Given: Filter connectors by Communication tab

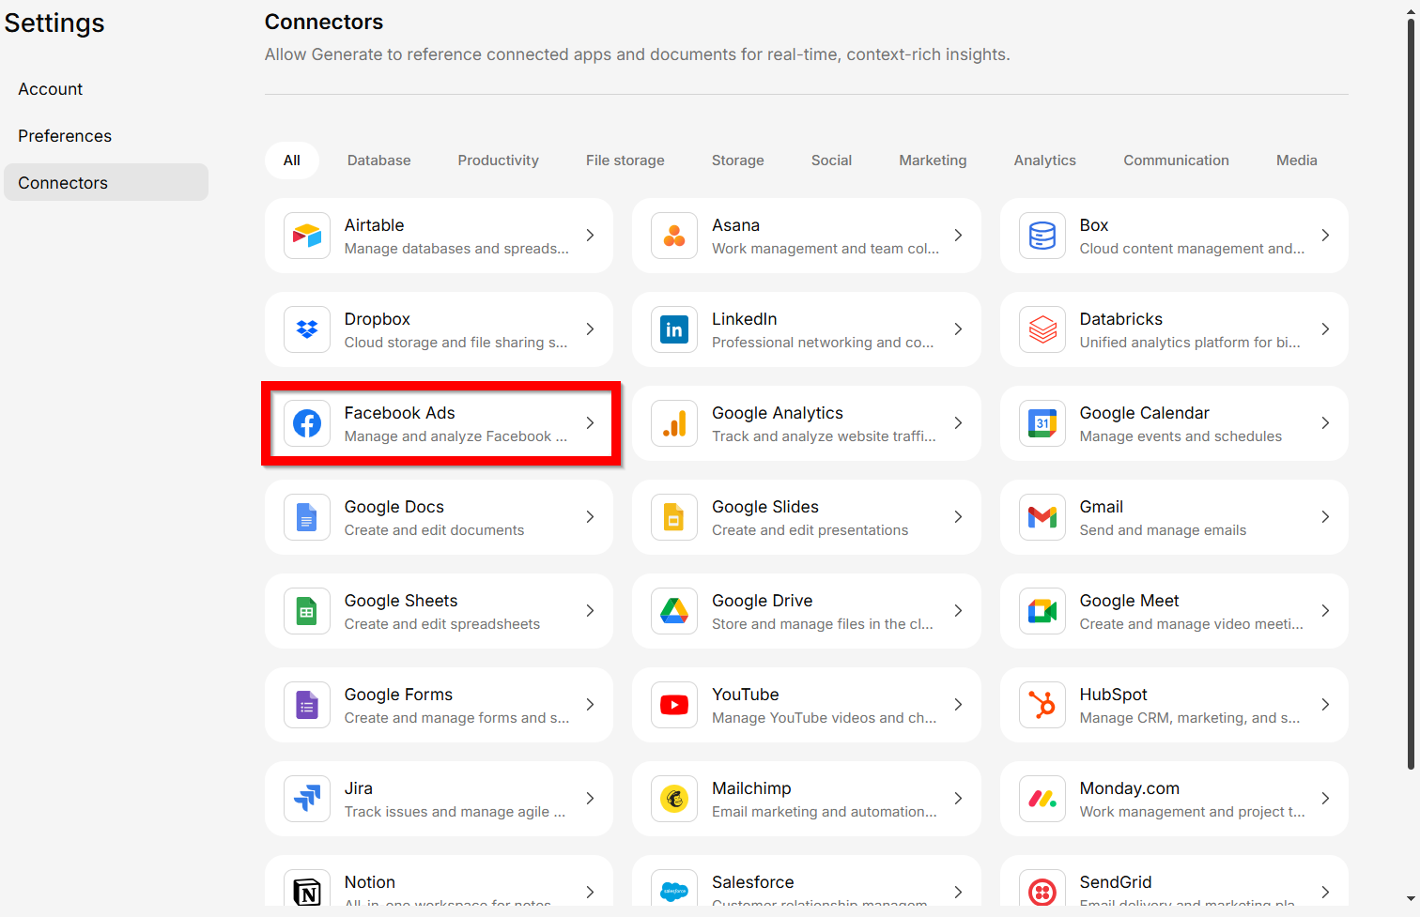Looking at the screenshot, I should pyautogui.click(x=1176, y=160).
